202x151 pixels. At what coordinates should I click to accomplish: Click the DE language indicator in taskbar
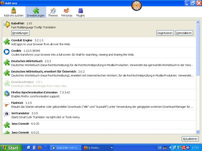pos(160,147)
